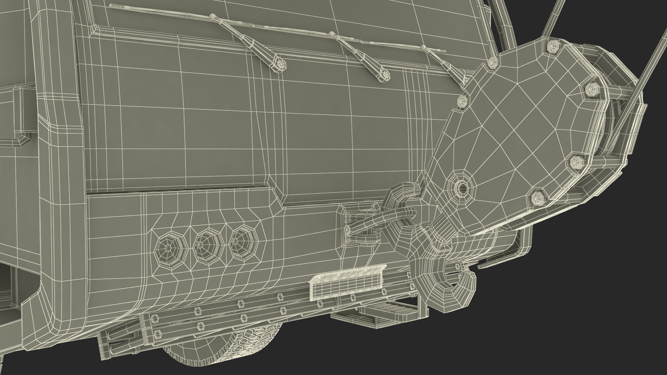Select the topmost bolt on octagonal panel
Viewport: 667px width, 375px height.
pos(553,47)
